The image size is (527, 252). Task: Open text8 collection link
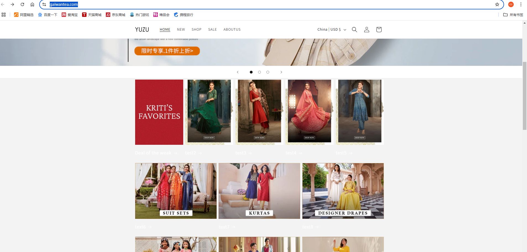(310, 227)
